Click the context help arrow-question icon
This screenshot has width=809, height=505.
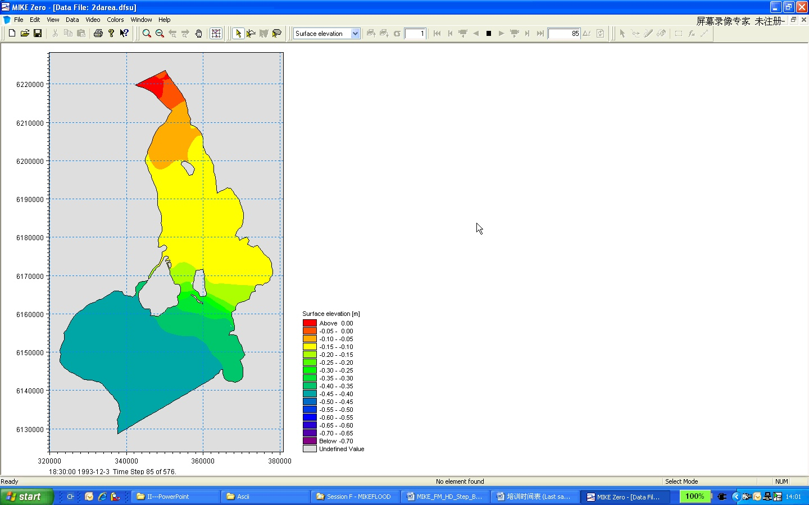(x=124, y=34)
